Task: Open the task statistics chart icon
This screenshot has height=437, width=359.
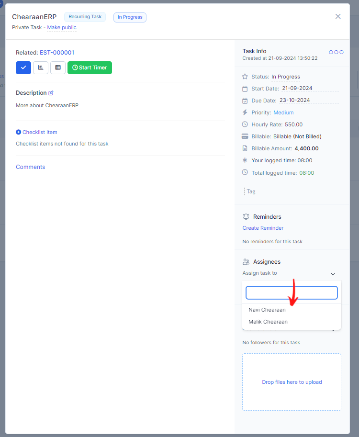Action: pos(41,67)
